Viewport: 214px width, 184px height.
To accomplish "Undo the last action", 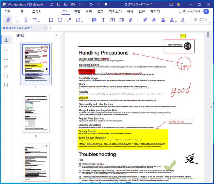I will click(x=91, y=5).
